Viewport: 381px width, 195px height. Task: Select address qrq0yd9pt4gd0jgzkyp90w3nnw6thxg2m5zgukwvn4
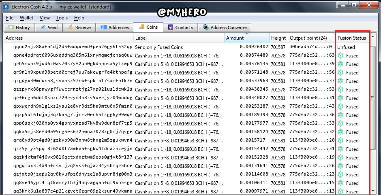[73, 140]
